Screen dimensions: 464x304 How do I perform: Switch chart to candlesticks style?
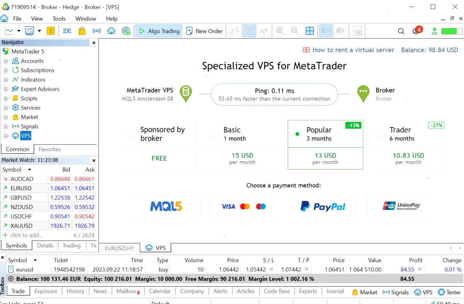pos(249,31)
